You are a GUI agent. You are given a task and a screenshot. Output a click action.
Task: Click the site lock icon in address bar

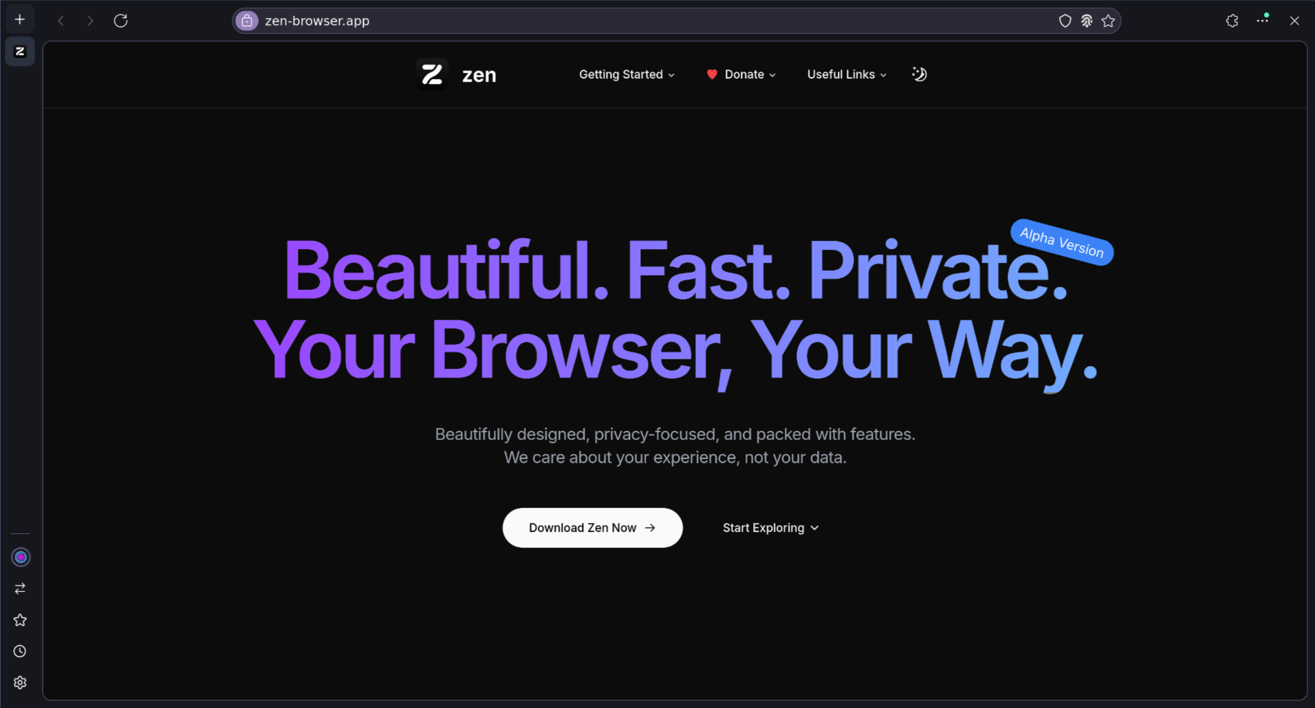[247, 21]
